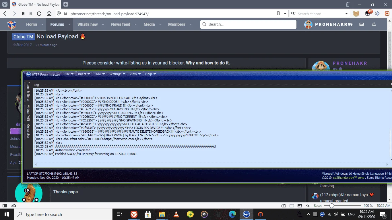The image size is (392, 220).
Task: Open Generator side tab
Action: point(28,131)
